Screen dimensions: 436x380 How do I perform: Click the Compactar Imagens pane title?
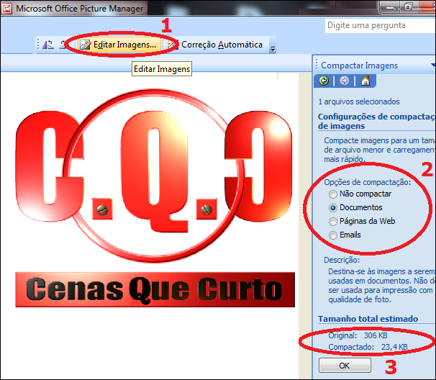(359, 65)
